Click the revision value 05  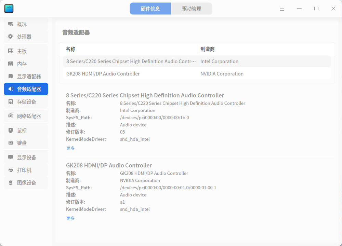[x=122, y=132]
